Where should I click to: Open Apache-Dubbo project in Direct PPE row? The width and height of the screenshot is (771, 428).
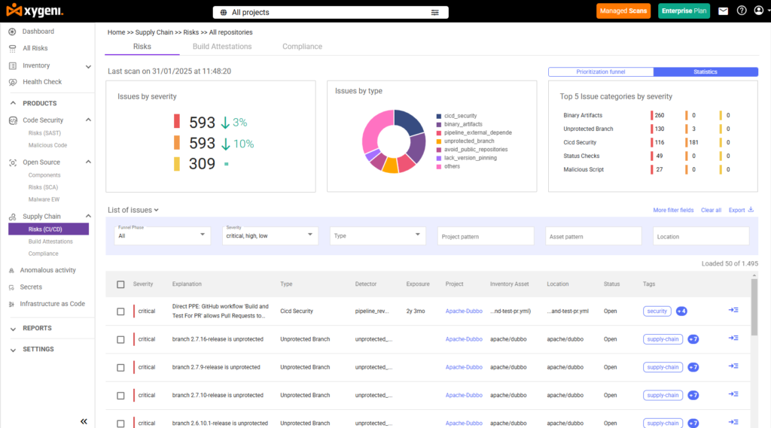click(x=464, y=311)
